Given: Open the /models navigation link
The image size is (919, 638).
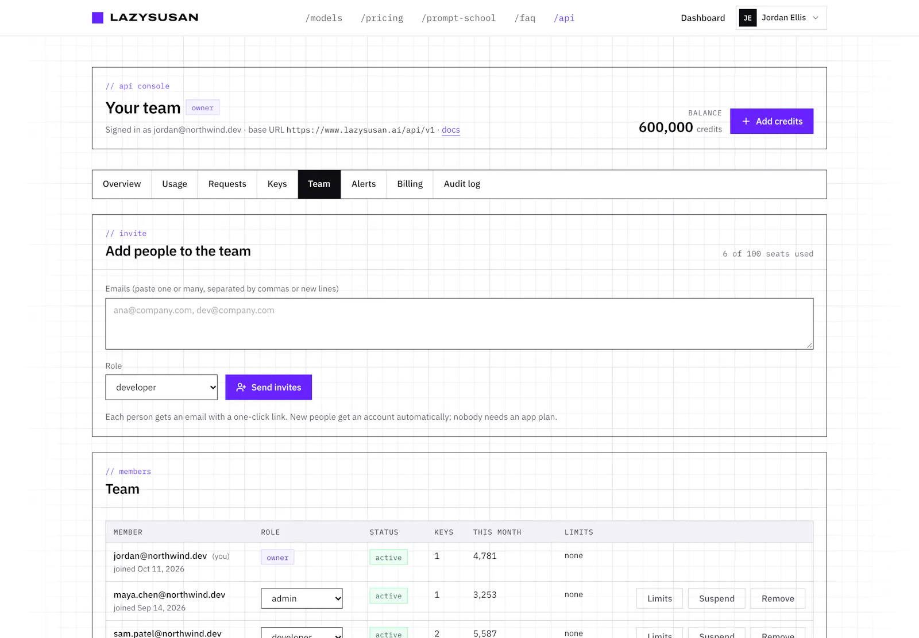Looking at the screenshot, I should click(324, 18).
